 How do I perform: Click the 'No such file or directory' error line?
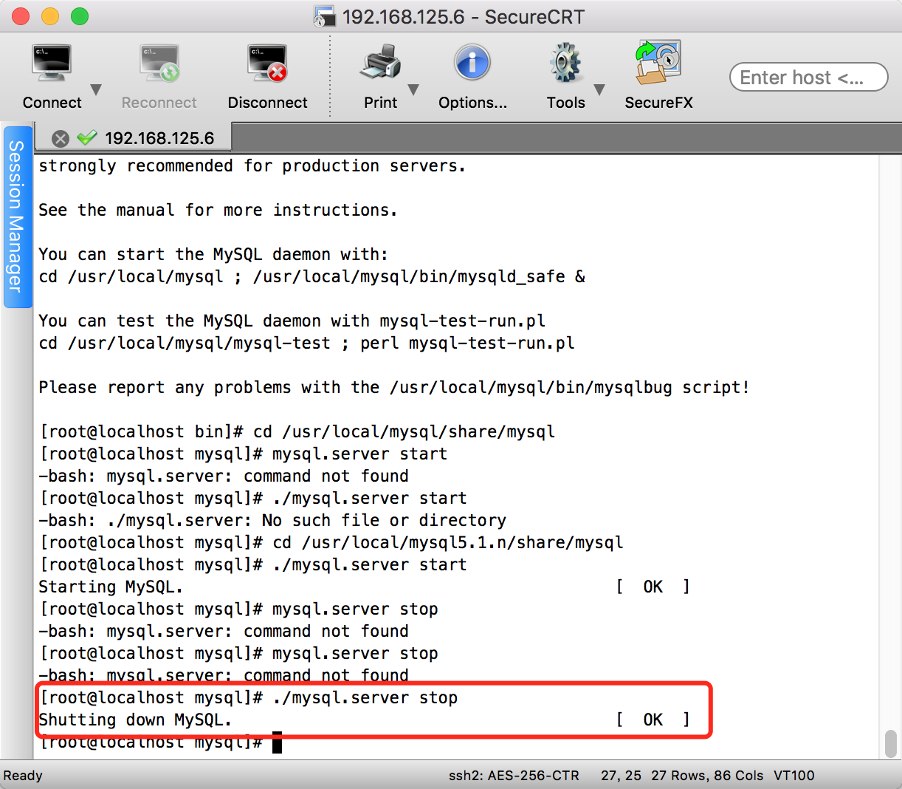272,520
